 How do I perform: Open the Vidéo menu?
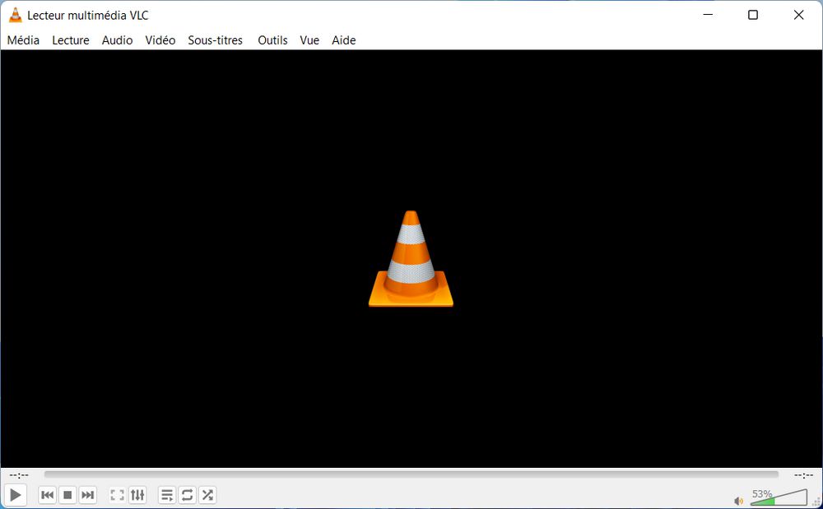[160, 40]
